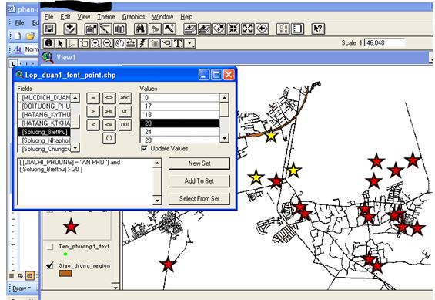Open the Window menu
The image size is (435, 300).
coord(162,17)
